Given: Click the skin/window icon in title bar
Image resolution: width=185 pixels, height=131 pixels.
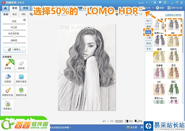Looking at the screenshot, I should [x=155, y=2].
